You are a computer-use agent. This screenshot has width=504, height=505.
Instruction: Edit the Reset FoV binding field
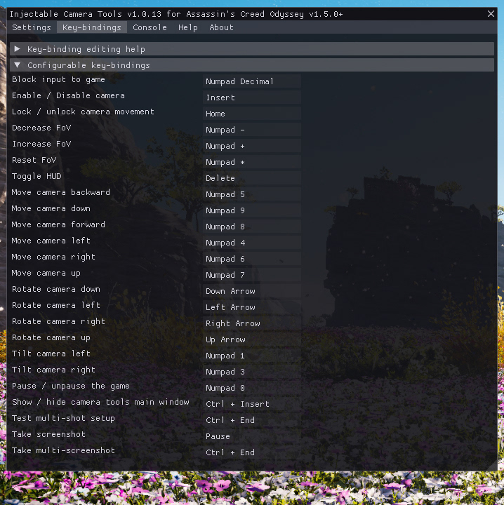coord(252,162)
